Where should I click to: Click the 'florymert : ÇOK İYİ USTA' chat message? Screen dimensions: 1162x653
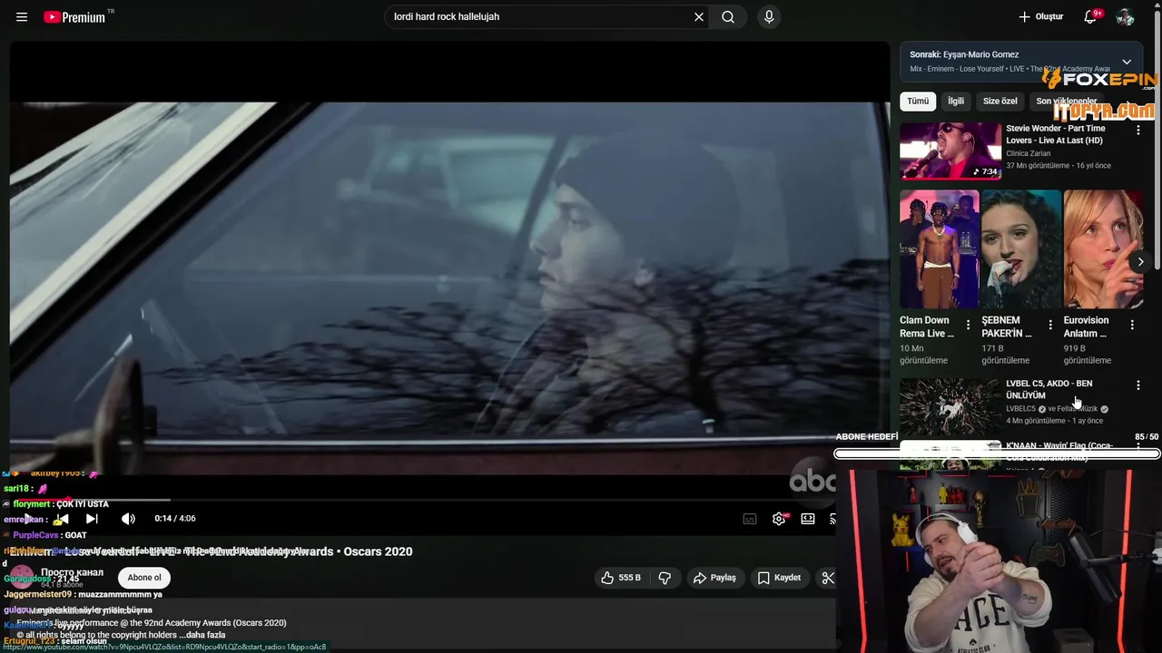[55, 504]
